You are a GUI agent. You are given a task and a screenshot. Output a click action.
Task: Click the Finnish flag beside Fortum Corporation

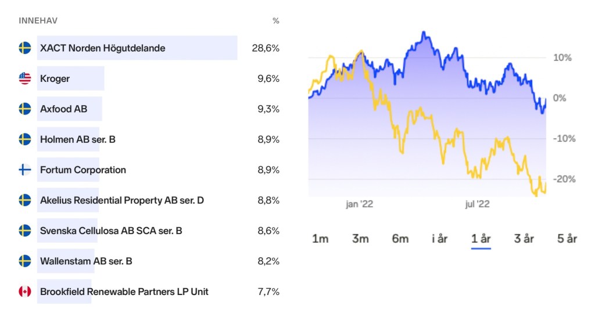coord(25,170)
